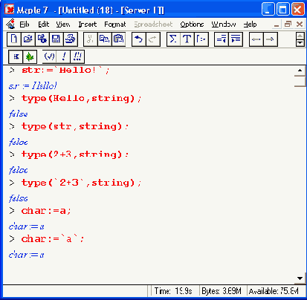Click the Available memory status field
Screen dimensions: 307x300
point(274,291)
